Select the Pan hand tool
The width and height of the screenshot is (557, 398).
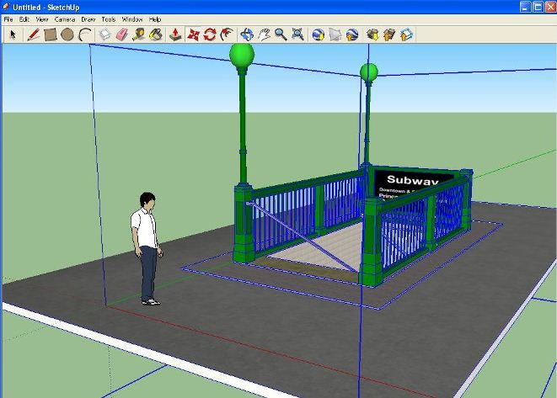(x=264, y=34)
